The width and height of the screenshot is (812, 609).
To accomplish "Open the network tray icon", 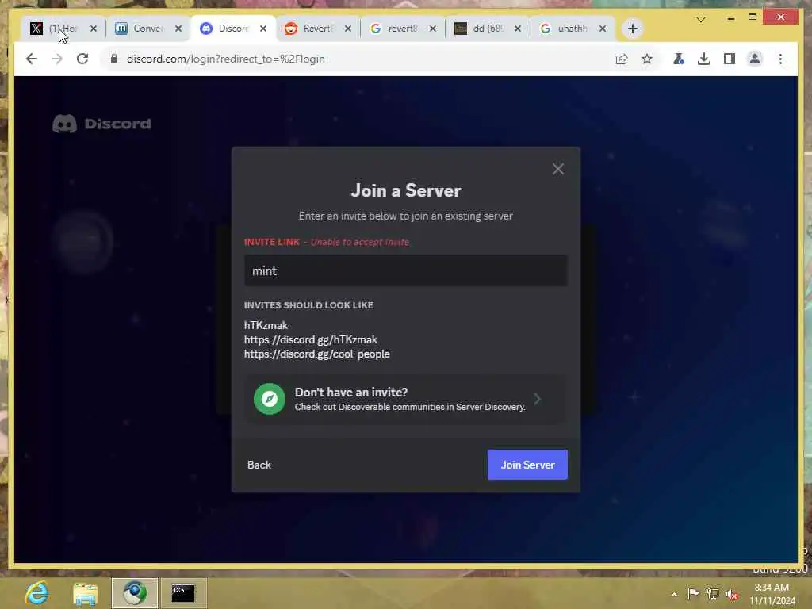I will [x=713, y=594].
